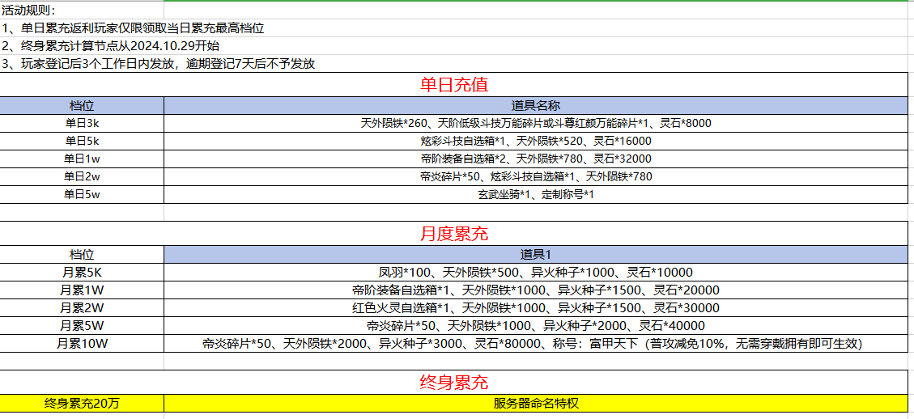Select the 单日5w tier cell

coord(82,194)
